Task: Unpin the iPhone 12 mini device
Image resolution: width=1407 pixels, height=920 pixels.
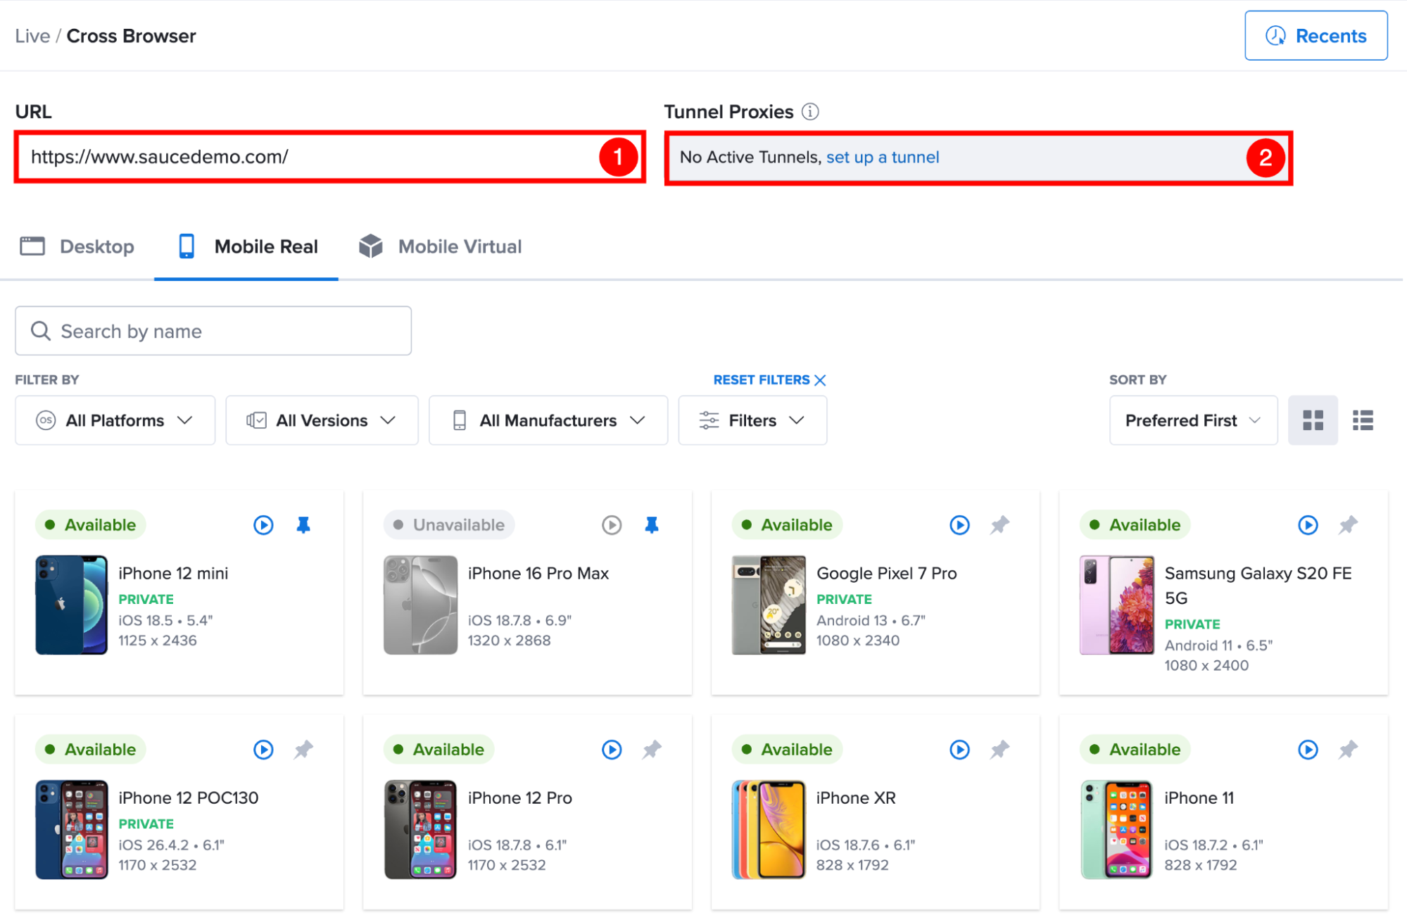Action: (303, 525)
